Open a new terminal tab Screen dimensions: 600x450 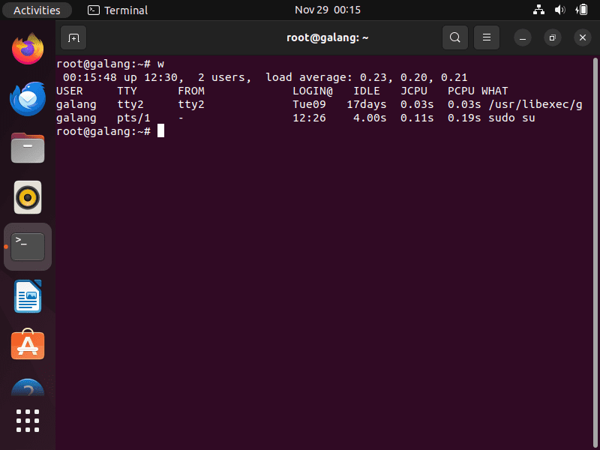(x=73, y=37)
